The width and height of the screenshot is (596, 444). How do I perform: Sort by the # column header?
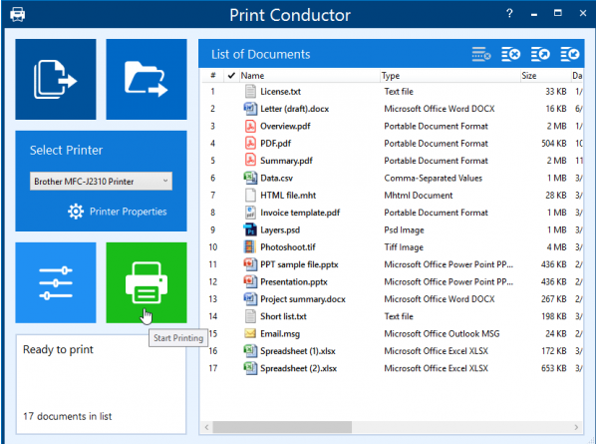(x=213, y=76)
